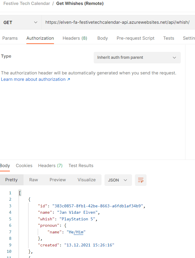Open the JSON format dropdown
The height and width of the screenshot is (258, 195).
118,180
